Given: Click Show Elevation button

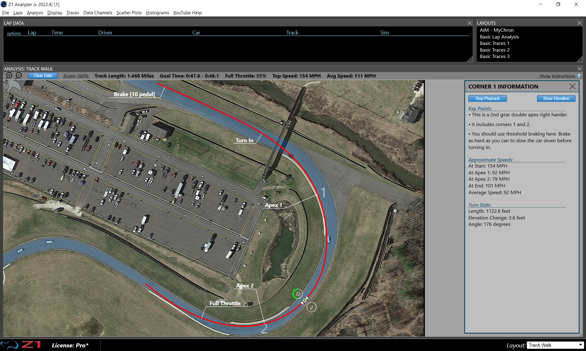Looking at the screenshot, I should [556, 99].
